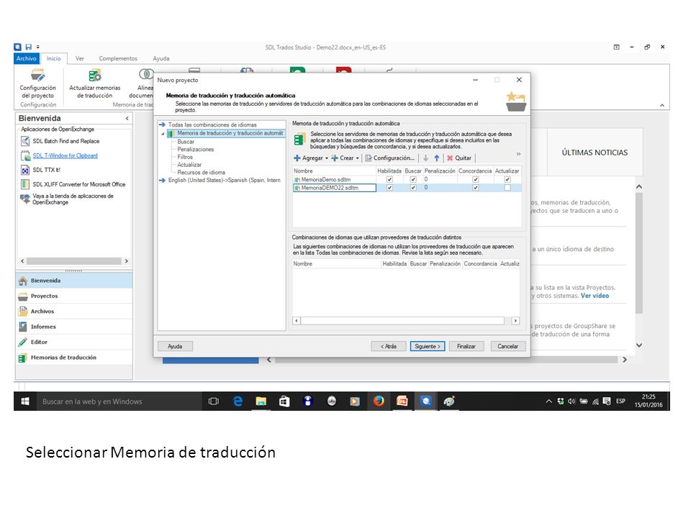Open the Windows Start menu
691x518 pixels.
(x=25, y=401)
